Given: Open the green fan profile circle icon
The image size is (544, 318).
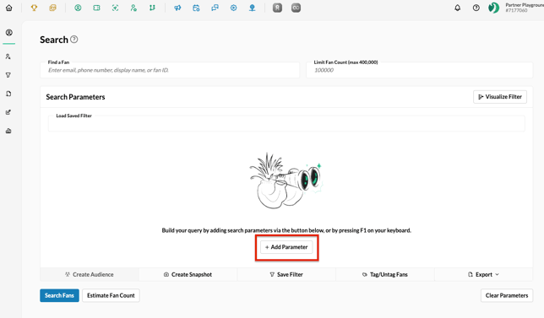Looking at the screenshot, I should click(x=78, y=8).
